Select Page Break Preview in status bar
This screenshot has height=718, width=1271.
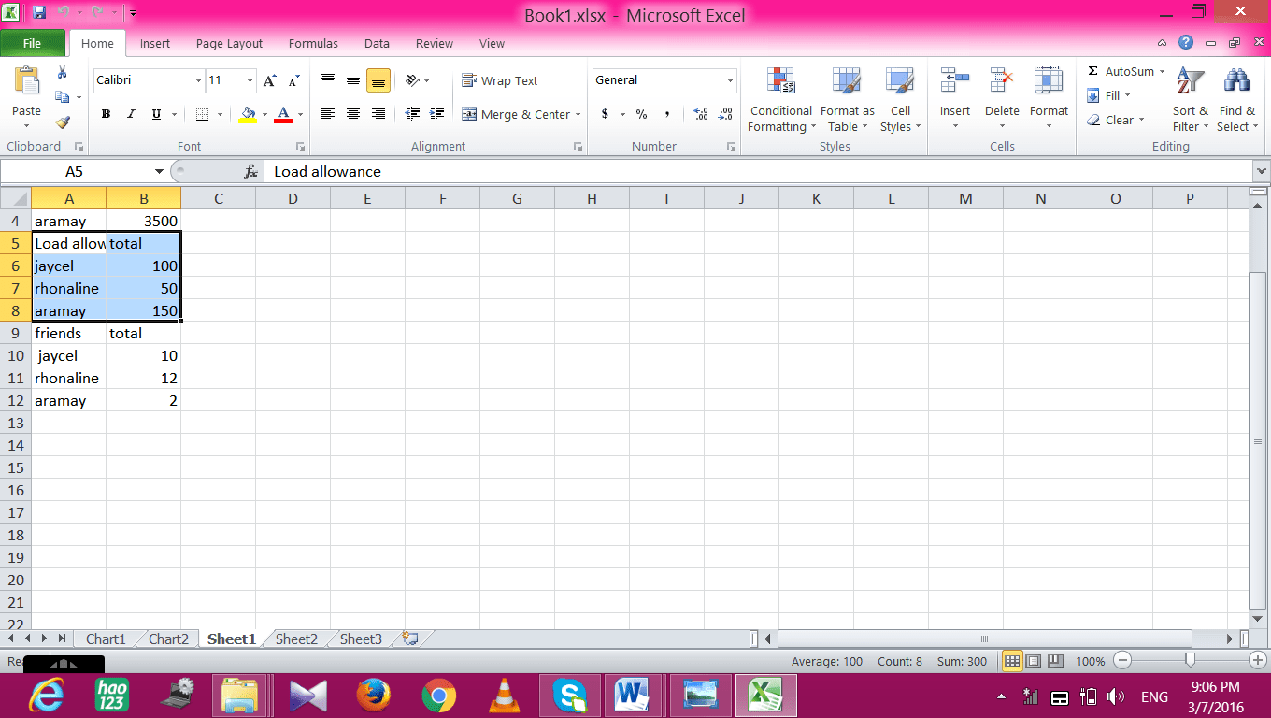(x=1056, y=661)
